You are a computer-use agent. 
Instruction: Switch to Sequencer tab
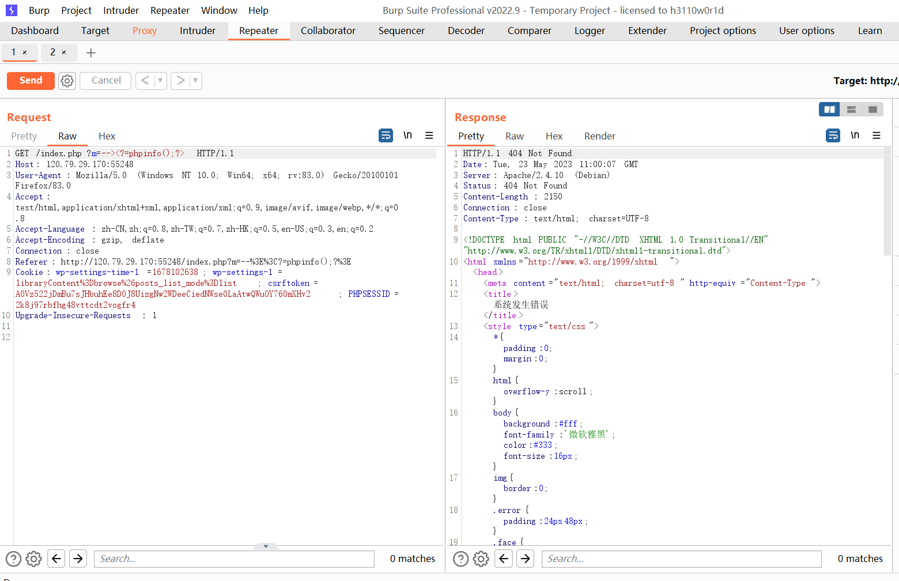pyautogui.click(x=402, y=31)
